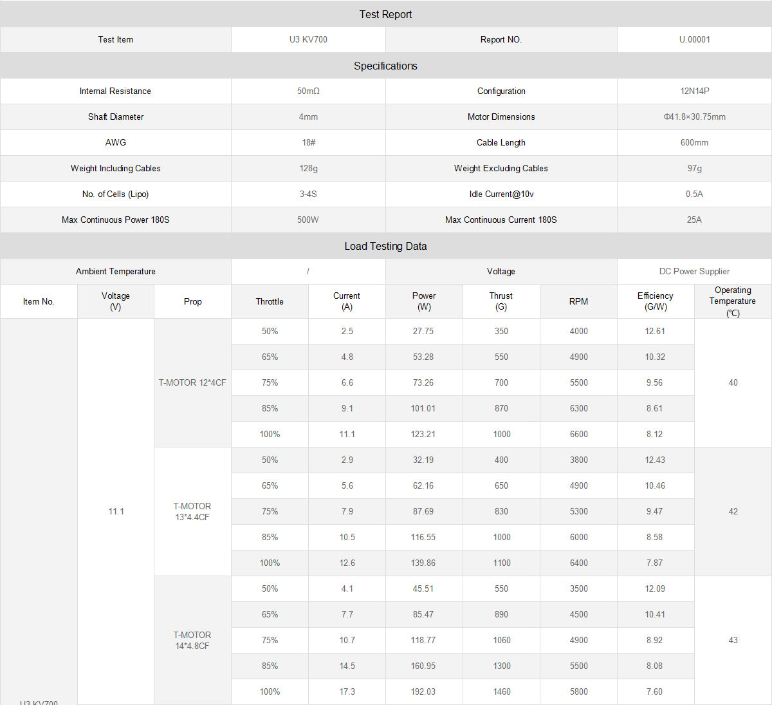Click the '870' thrust value

click(501, 408)
